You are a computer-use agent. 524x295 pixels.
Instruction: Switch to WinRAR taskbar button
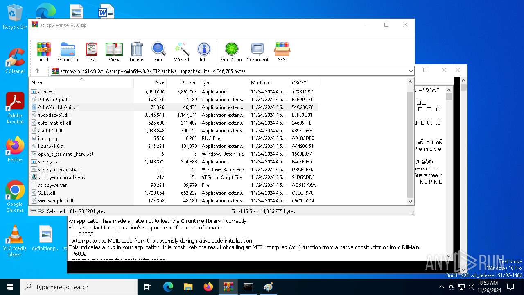(228, 287)
